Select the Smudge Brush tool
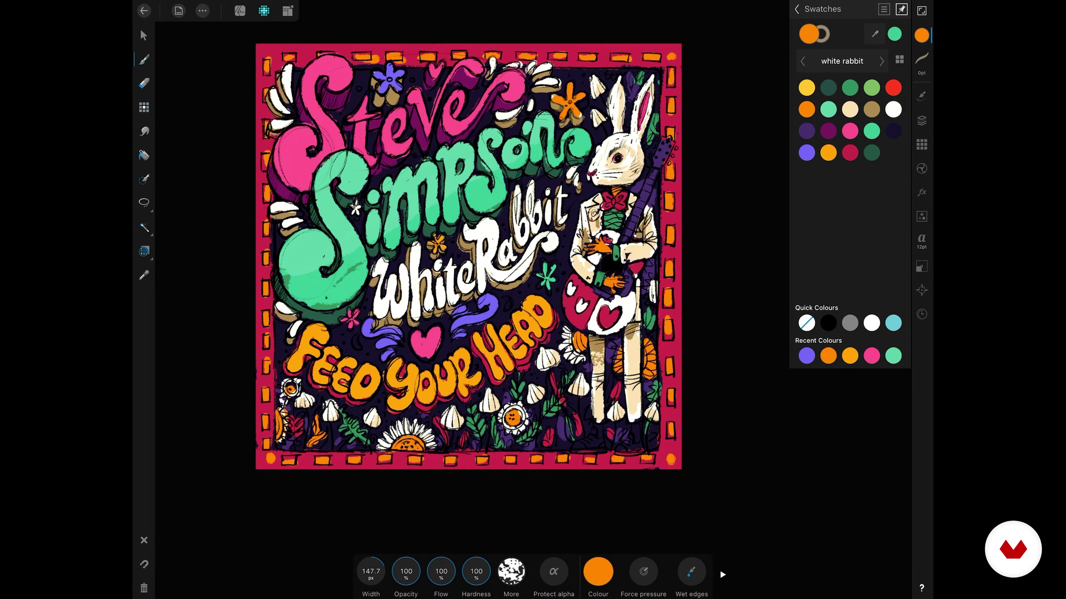This screenshot has height=599, width=1066. (x=144, y=131)
